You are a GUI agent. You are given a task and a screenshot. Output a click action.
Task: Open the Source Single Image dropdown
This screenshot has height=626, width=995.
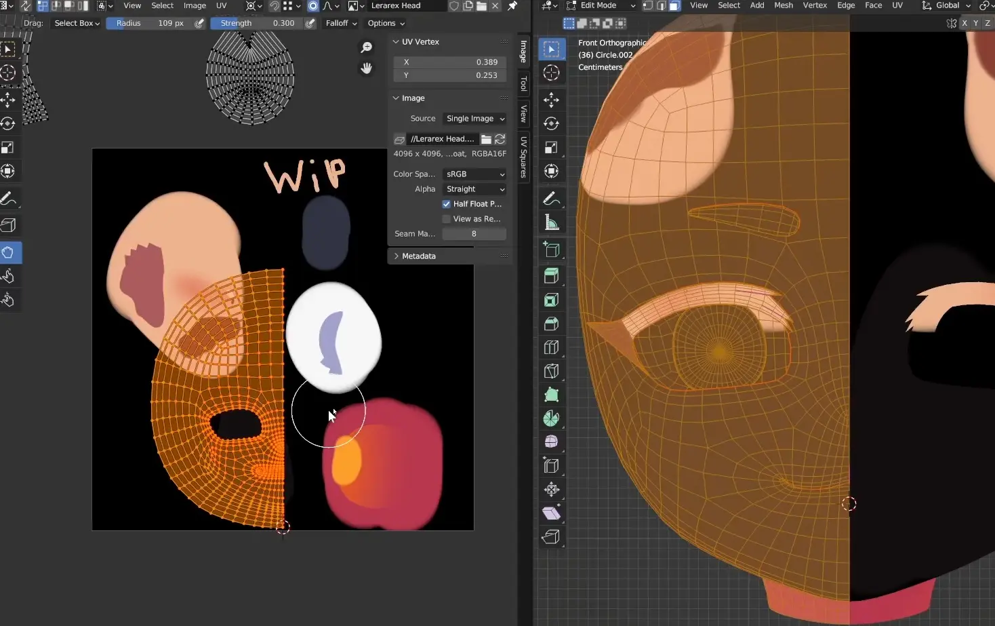474,119
